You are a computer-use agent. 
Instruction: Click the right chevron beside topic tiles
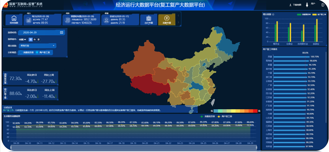click(x=178, y=22)
